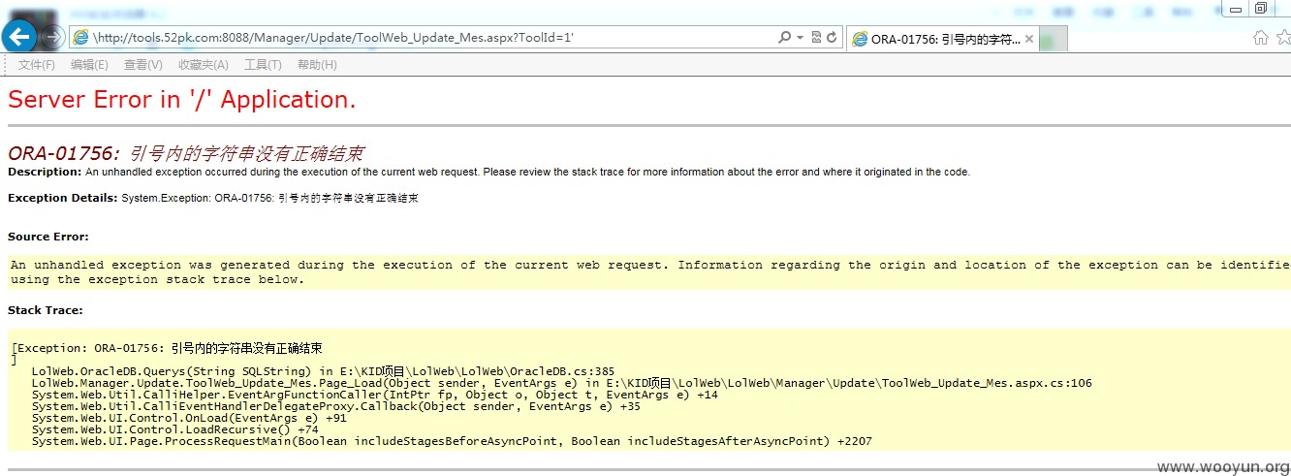1291x476 pixels.
Task: Open the 帮助(H) menu
Action: click(317, 65)
